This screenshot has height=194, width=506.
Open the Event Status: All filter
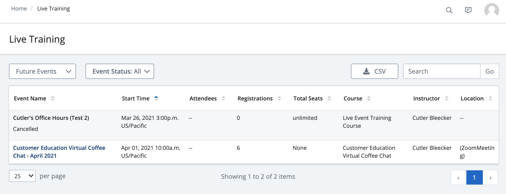coord(120,71)
